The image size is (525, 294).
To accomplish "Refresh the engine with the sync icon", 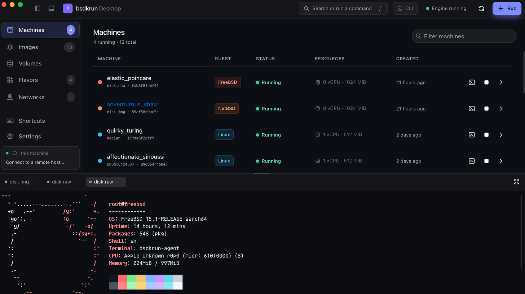I will click(481, 8).
